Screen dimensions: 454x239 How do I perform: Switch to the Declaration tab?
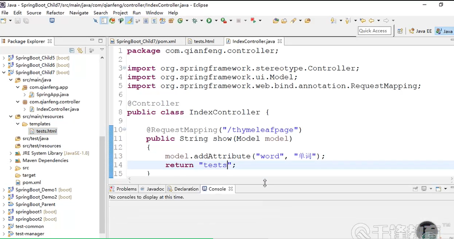tap(183, 189)
